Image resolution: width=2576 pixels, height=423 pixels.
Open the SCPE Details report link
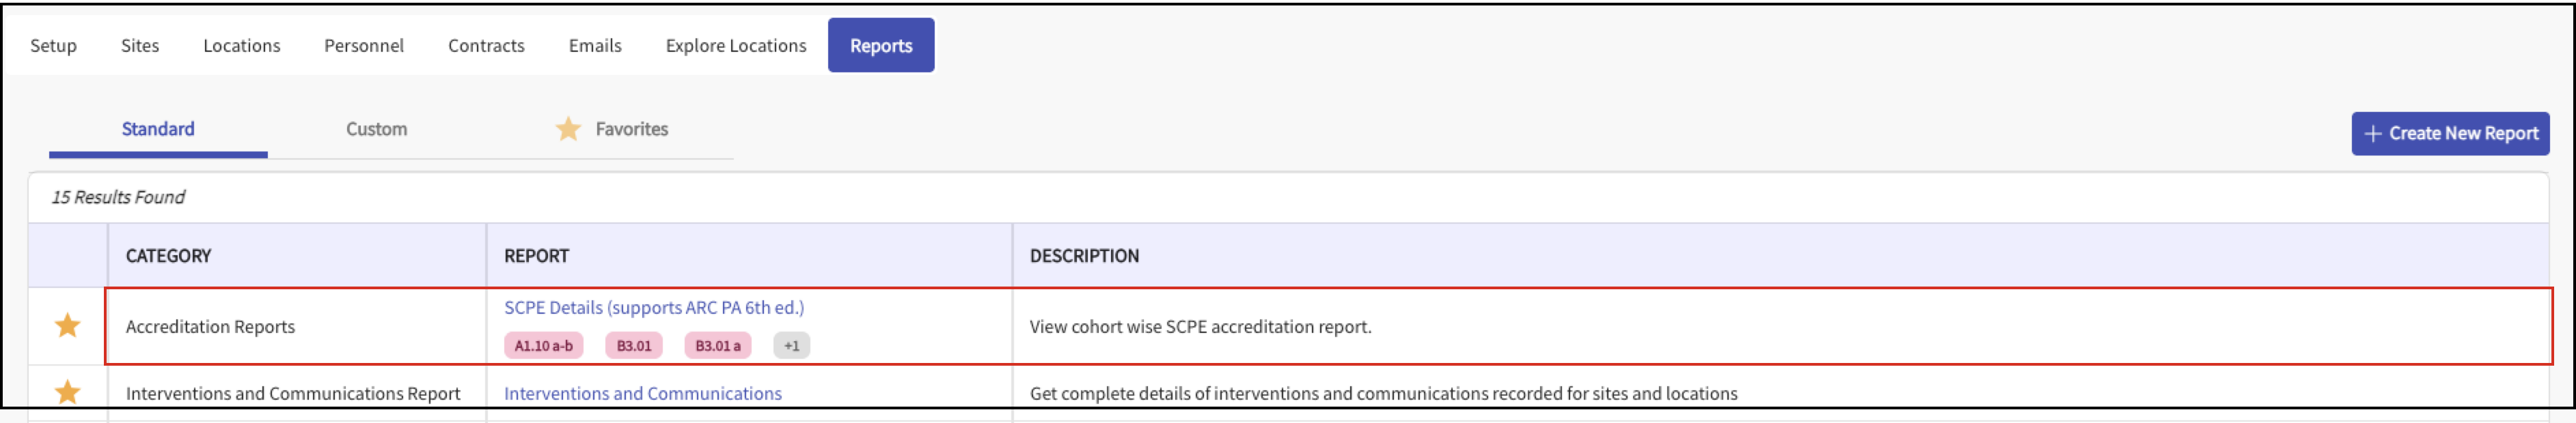coord(653,307)
